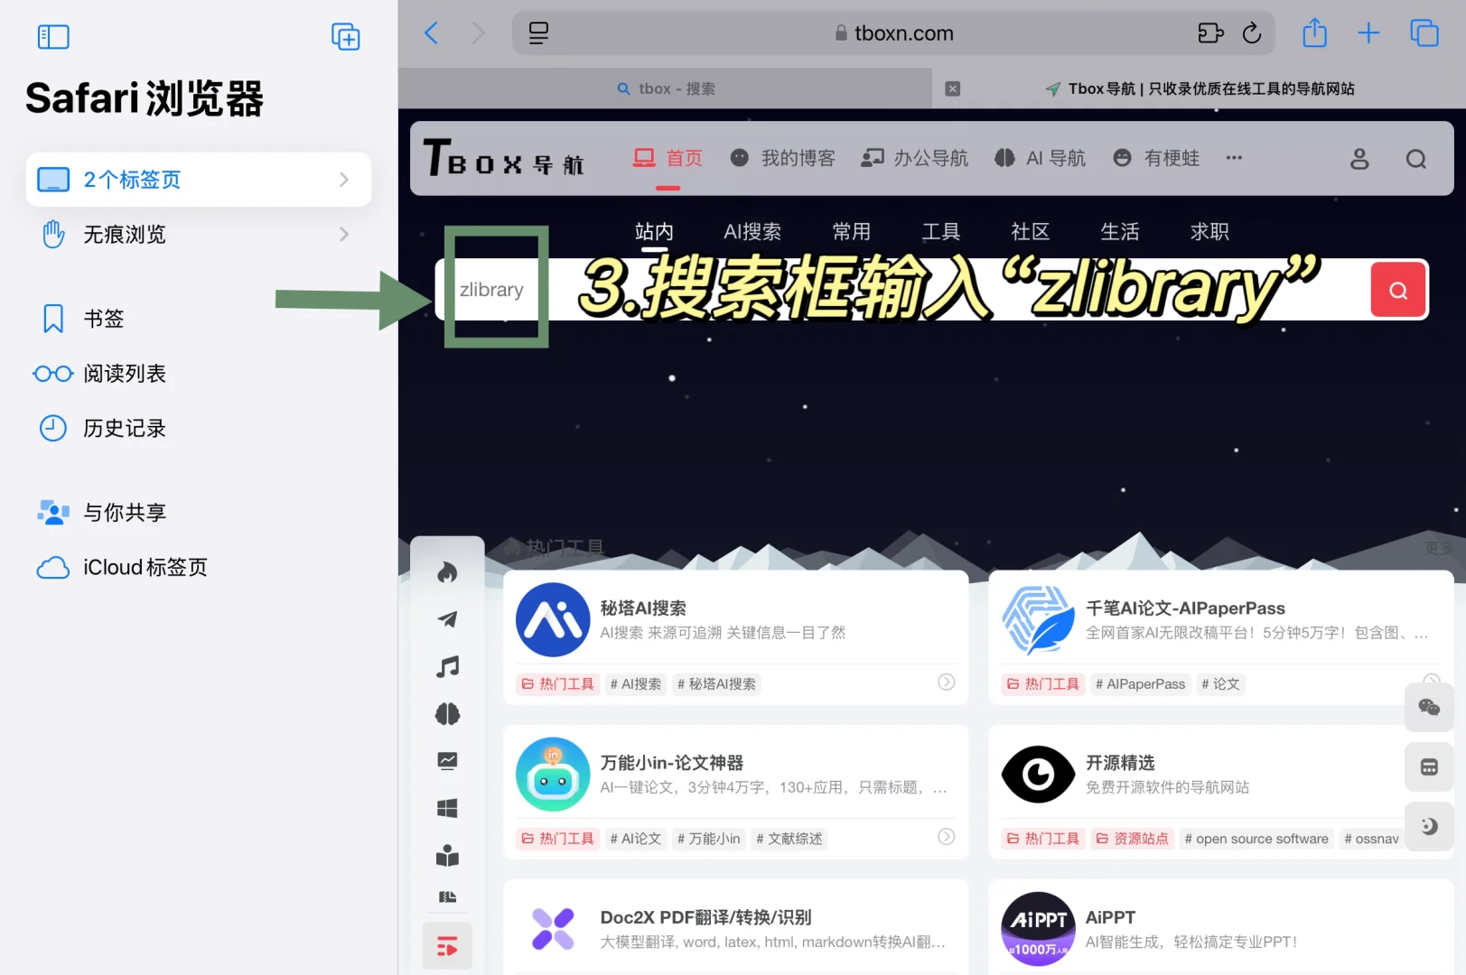
Task: Select the 社区 search category
Action: [x=1031, y=232]
